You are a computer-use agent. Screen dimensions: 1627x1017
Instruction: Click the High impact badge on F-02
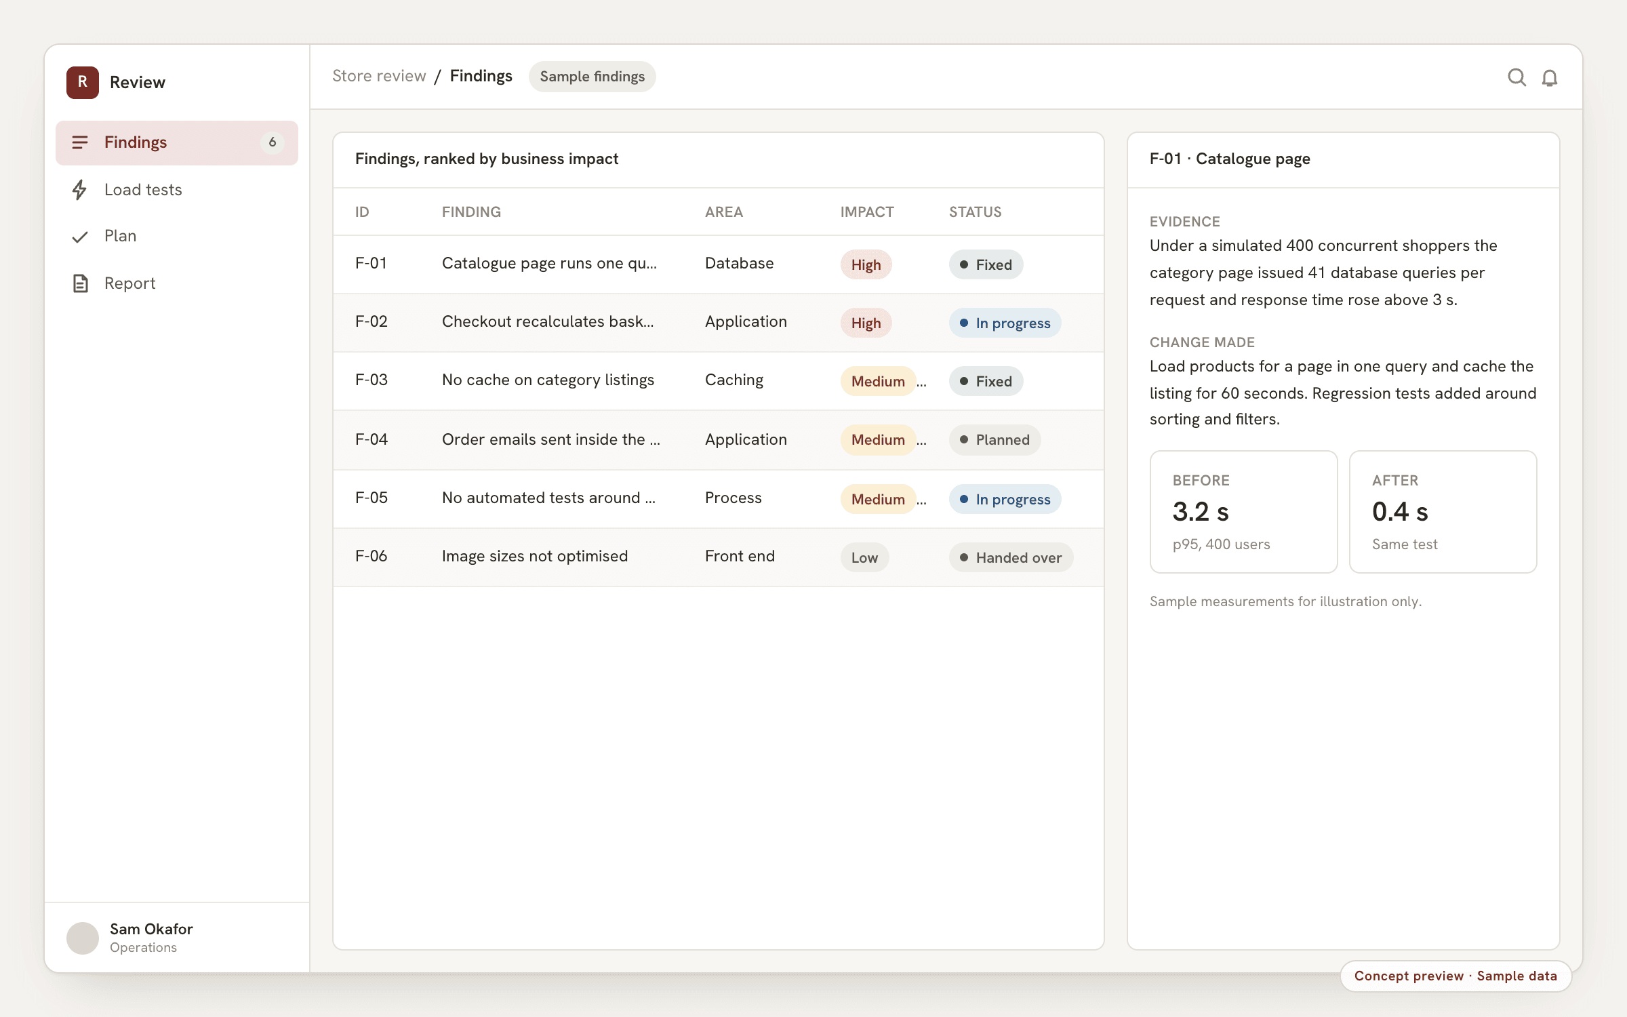coord(866,323)
